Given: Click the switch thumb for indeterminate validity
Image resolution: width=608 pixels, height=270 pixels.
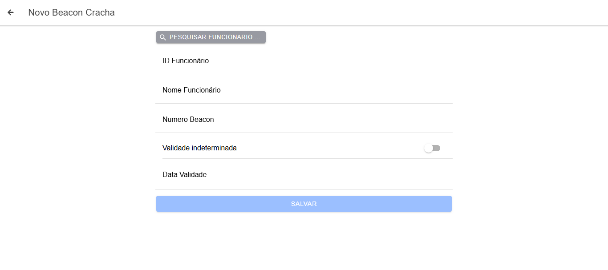Looking at the screenshot, I should [x=429, y=148].
